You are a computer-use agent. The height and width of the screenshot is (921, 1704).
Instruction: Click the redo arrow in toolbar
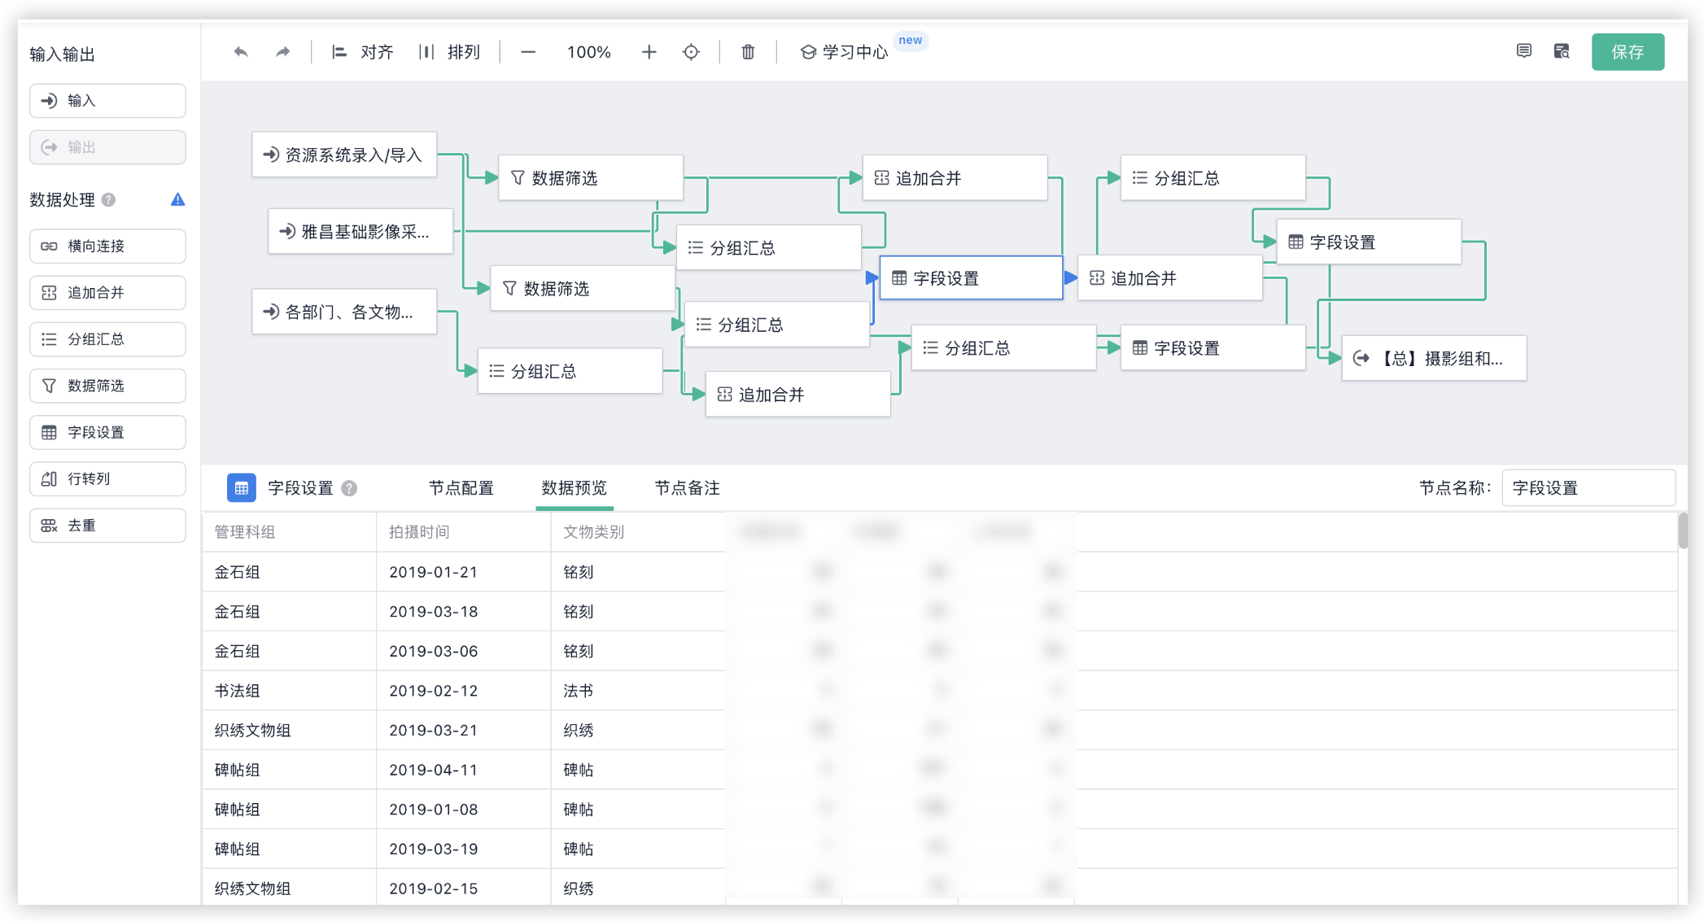click(x=282, y=52)
